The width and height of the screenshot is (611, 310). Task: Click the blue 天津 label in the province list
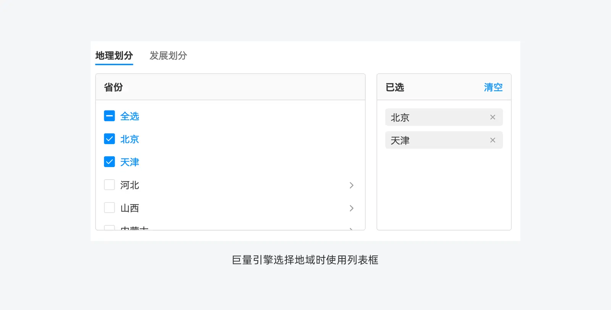pos(130,162)
